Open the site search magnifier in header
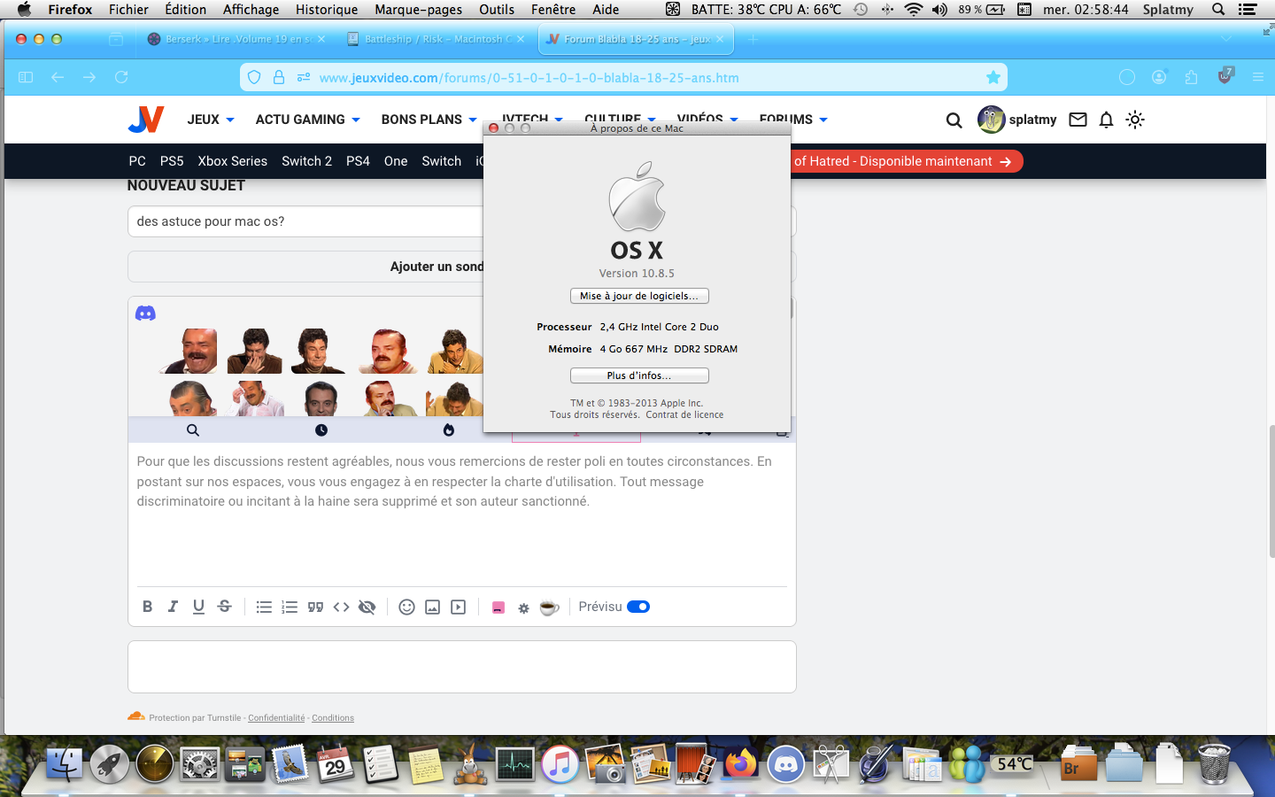This screenshot has height=797, width=1275. (954, 120)
